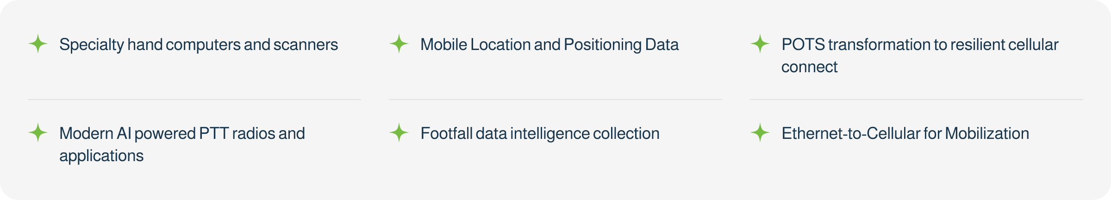Click "POTS transformation to resilient cellular" line
Image resolution: width=1111 pixels, height=200 pixels.
(919, 44)
